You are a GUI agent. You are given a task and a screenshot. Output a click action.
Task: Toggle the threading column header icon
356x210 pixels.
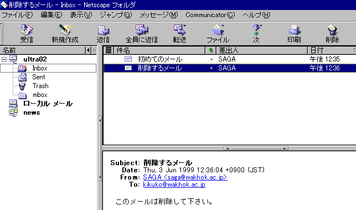[x=109, y=50]
